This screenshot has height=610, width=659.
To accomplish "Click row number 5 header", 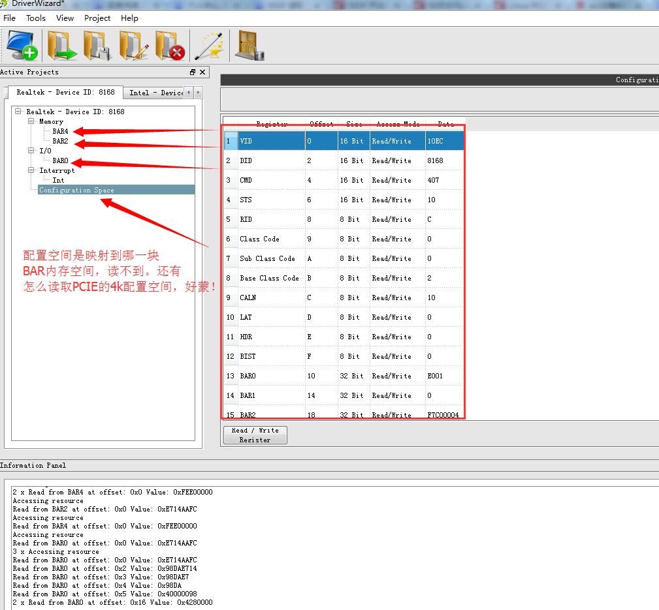I will pos(231,219).
